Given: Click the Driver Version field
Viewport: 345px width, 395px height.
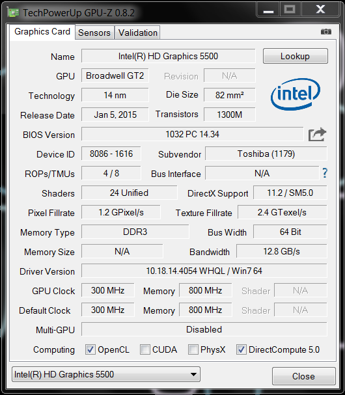Looking at the screenshot, I should click(204, 271).
